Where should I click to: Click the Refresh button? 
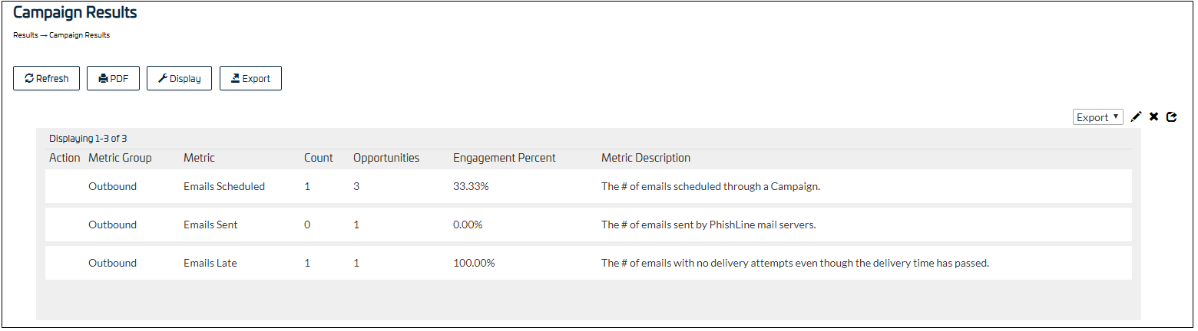tap(47, 78)
